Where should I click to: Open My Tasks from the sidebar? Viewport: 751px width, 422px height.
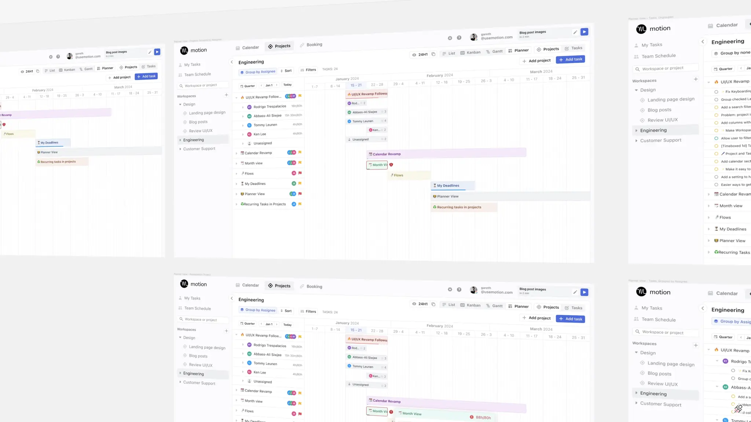tap(192, 64)
